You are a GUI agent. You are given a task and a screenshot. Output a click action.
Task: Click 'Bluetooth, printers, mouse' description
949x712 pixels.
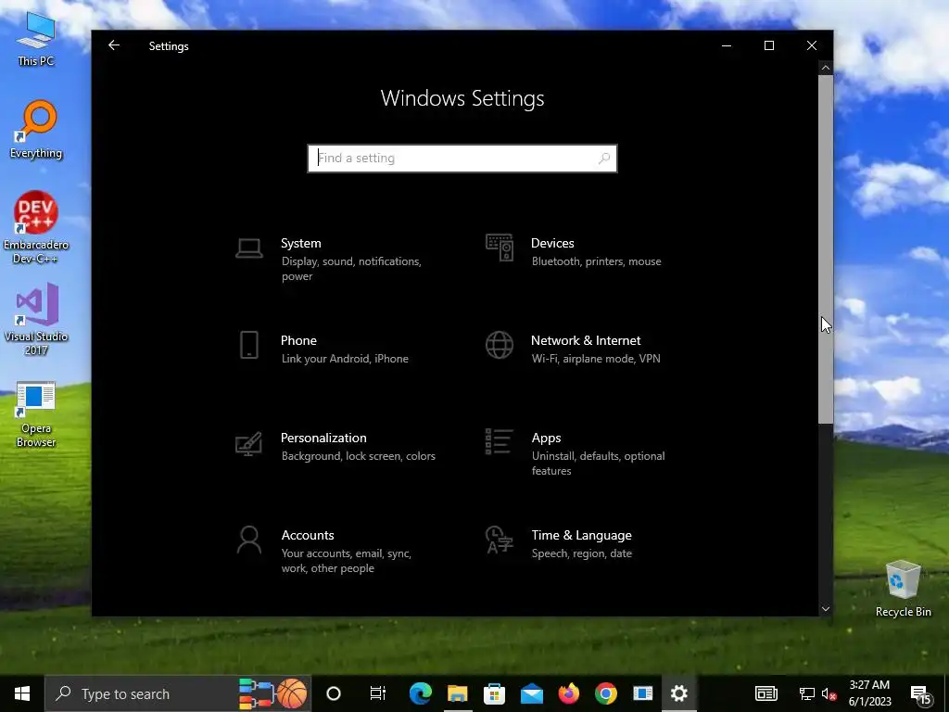(596, 261)
